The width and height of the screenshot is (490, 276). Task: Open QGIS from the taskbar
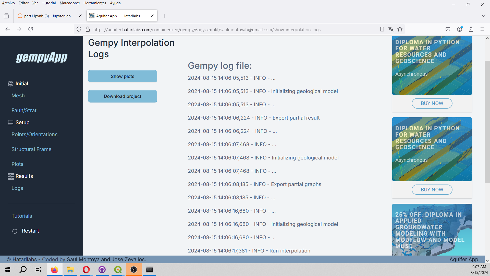point(118,270)
